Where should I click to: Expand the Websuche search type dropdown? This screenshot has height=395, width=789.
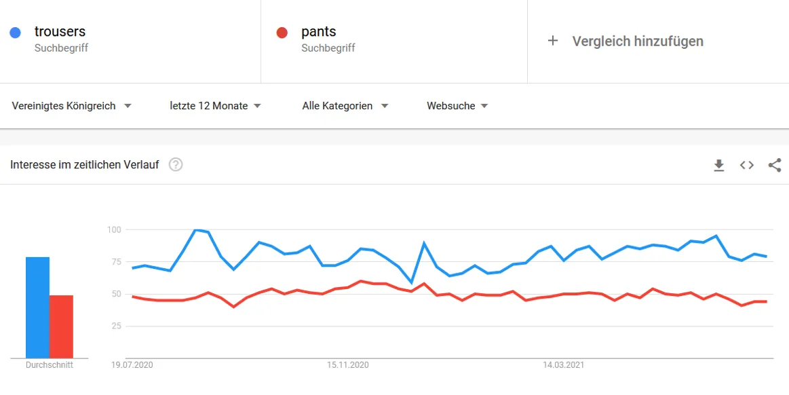[457, 106]
